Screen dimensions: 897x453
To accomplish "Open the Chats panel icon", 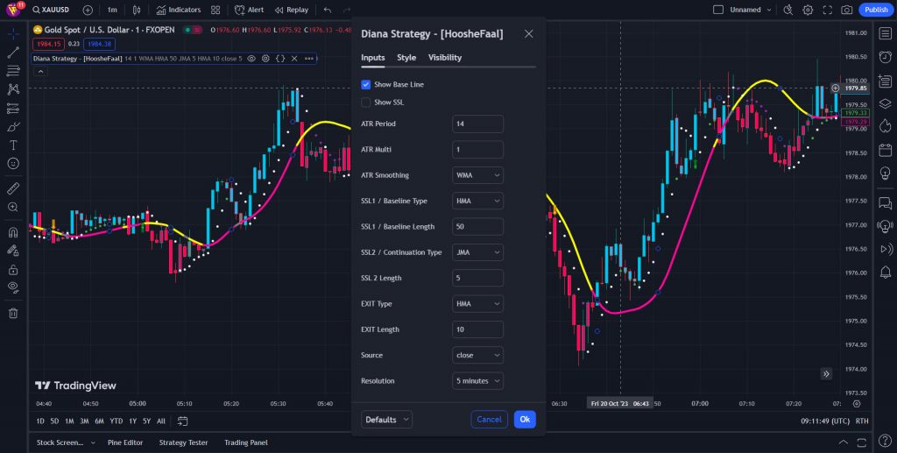I will click(x=885, y=202).
